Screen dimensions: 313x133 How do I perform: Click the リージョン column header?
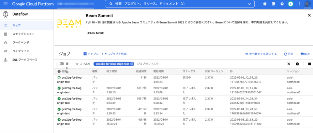293,71
